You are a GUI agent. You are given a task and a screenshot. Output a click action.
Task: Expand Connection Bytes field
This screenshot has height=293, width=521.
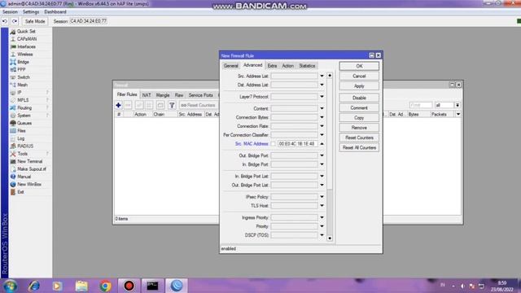point(322,117)
